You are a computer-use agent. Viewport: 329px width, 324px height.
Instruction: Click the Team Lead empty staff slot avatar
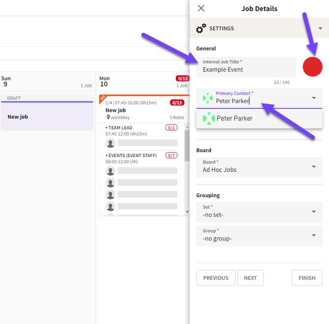point(110,143)
